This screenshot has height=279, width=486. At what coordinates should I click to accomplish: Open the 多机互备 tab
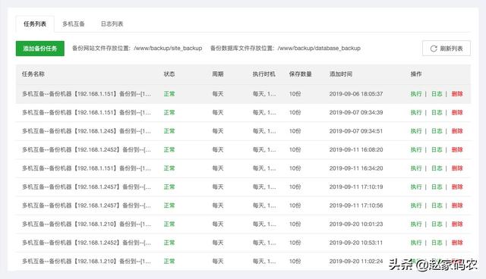pyautogui.click(x=74, y=24)
